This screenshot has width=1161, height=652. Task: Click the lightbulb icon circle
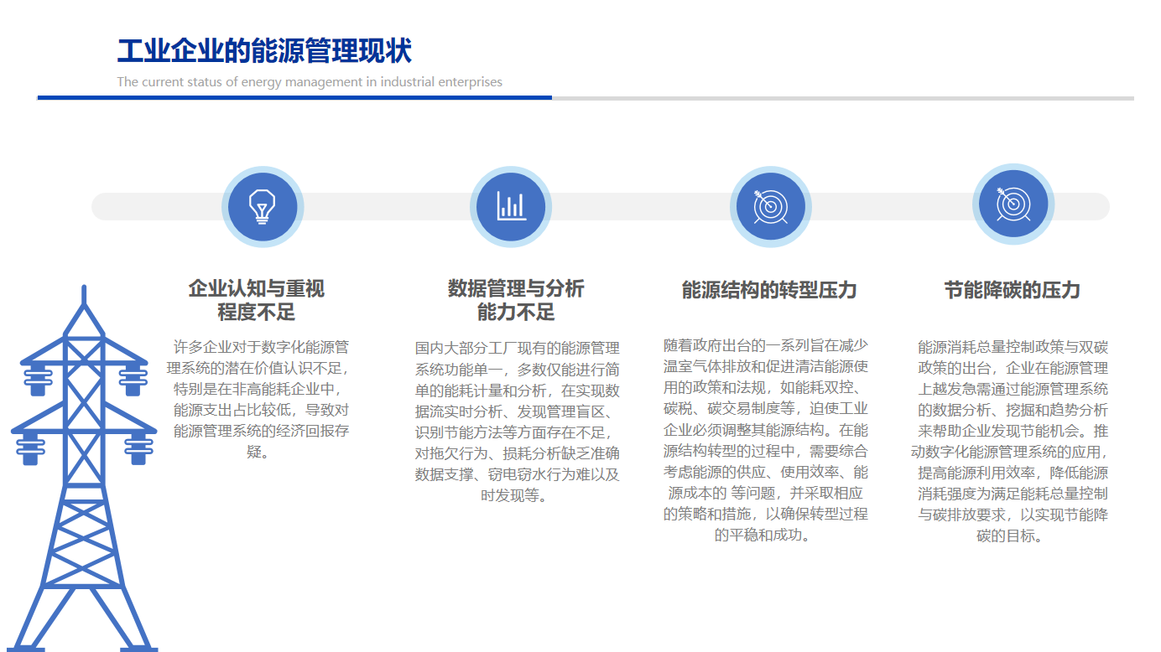point(263,206)
